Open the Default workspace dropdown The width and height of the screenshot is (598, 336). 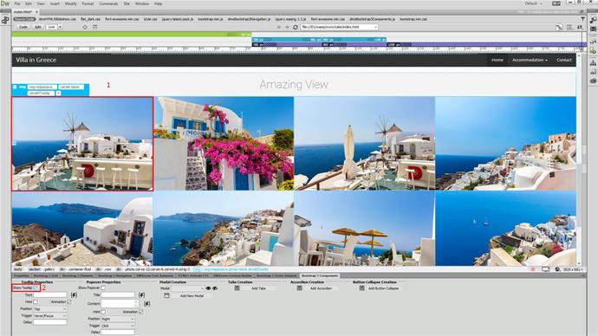pos(533,3)
